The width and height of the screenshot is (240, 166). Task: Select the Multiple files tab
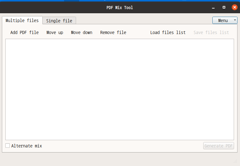(22, 20)
